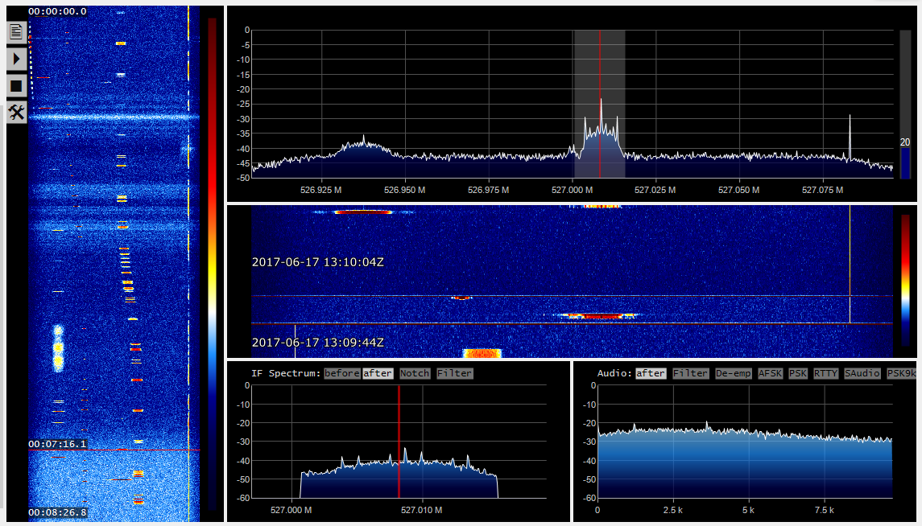Open the log document icon
Image resolution: width=922 pixels, height=526 pixels.
[16, 31]
